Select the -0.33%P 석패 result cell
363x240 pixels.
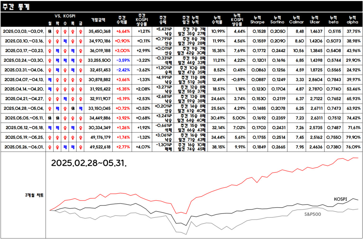click(164, 60)
